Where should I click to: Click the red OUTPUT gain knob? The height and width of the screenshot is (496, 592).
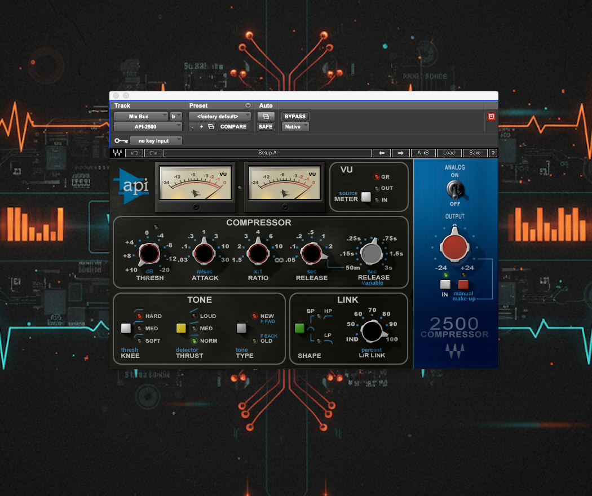454,247
